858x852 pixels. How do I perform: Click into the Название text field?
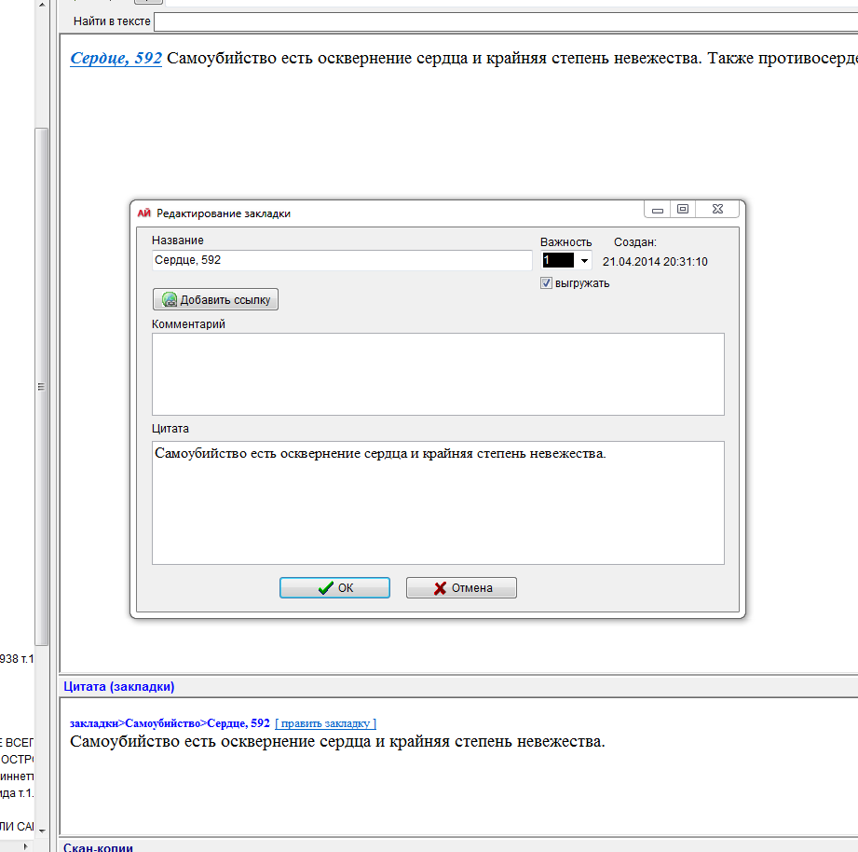click(341, 260)
